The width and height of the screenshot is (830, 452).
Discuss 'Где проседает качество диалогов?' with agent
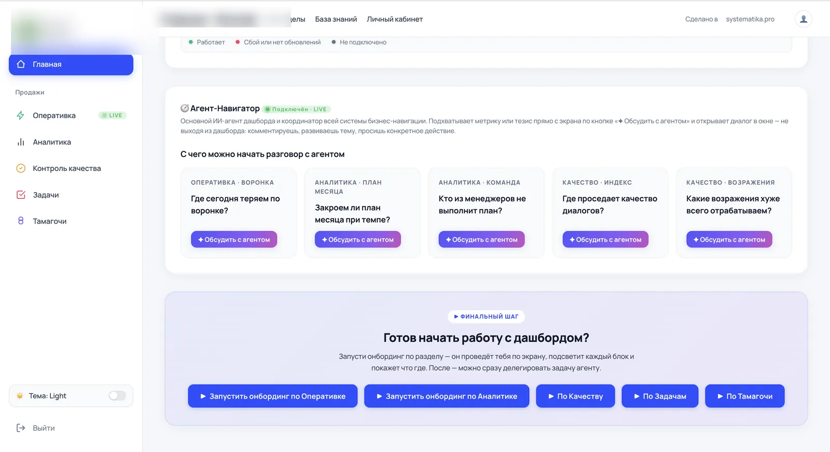(605, 239)
